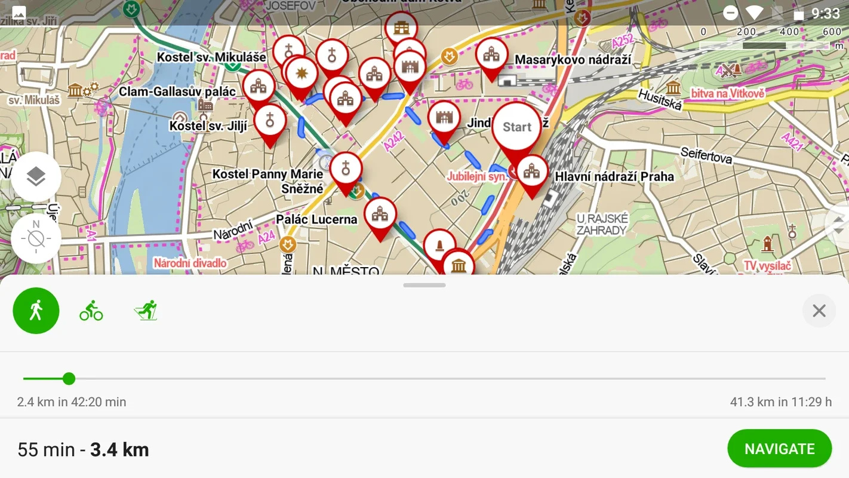Tap the Kostel sv. Mikuláše church pin
This screenshot has height=478, width=849.
tap(289, 50)
